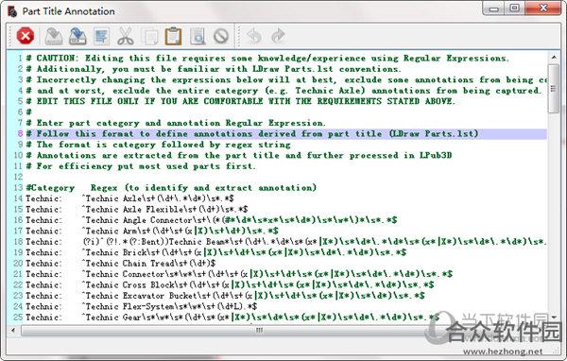The image size is (567, 361).
Task: Click the Technic Axle regex on line 14
Action: [158, 198]
